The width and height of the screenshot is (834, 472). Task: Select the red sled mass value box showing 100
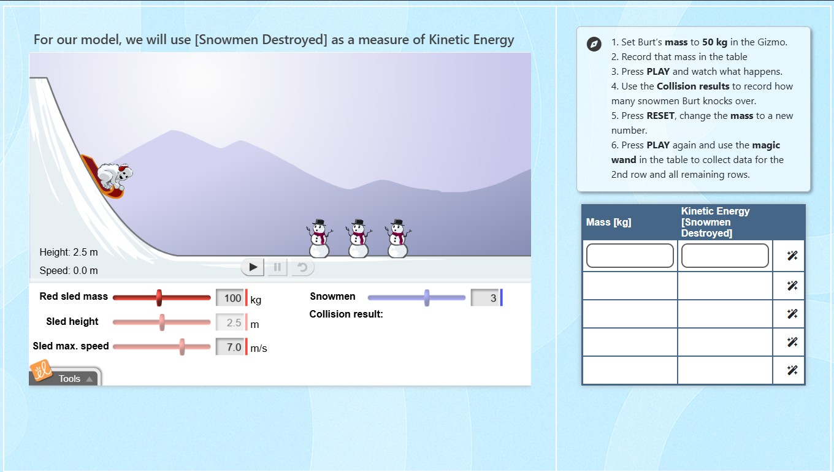[229, 297]
